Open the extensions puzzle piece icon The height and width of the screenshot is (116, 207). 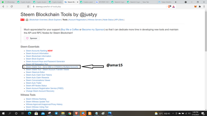200,6
